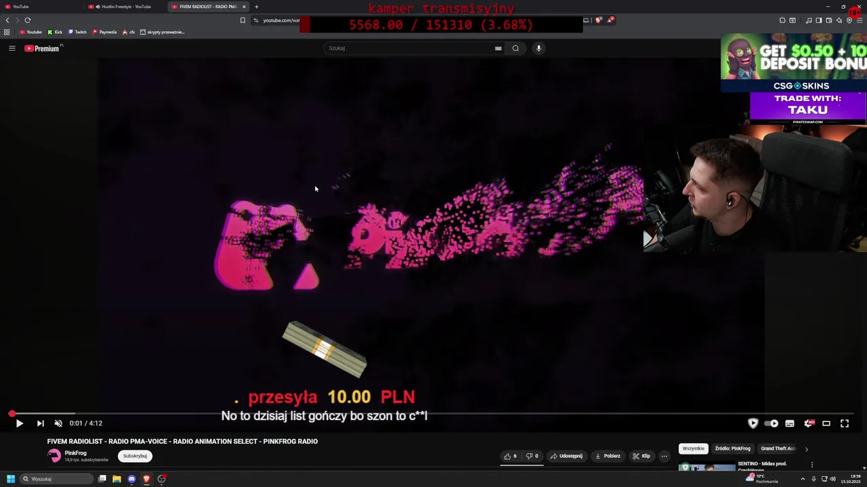Viewport: 867px width, 487px height.
Task: Enter fullscreen mode
Action: coord(845,423)
